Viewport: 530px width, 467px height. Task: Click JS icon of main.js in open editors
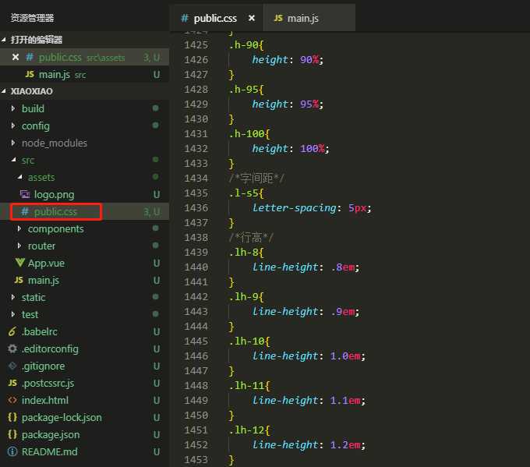tap(30, 74)
